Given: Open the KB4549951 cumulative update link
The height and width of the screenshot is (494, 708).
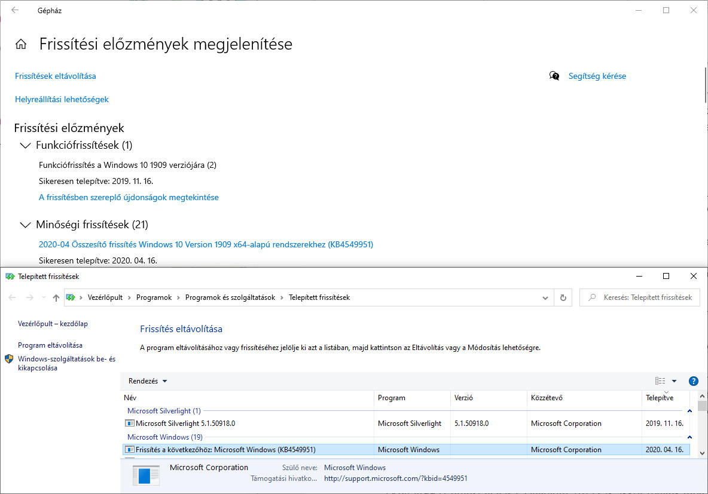Looking at the screenshot, I should tap(206, 244).
